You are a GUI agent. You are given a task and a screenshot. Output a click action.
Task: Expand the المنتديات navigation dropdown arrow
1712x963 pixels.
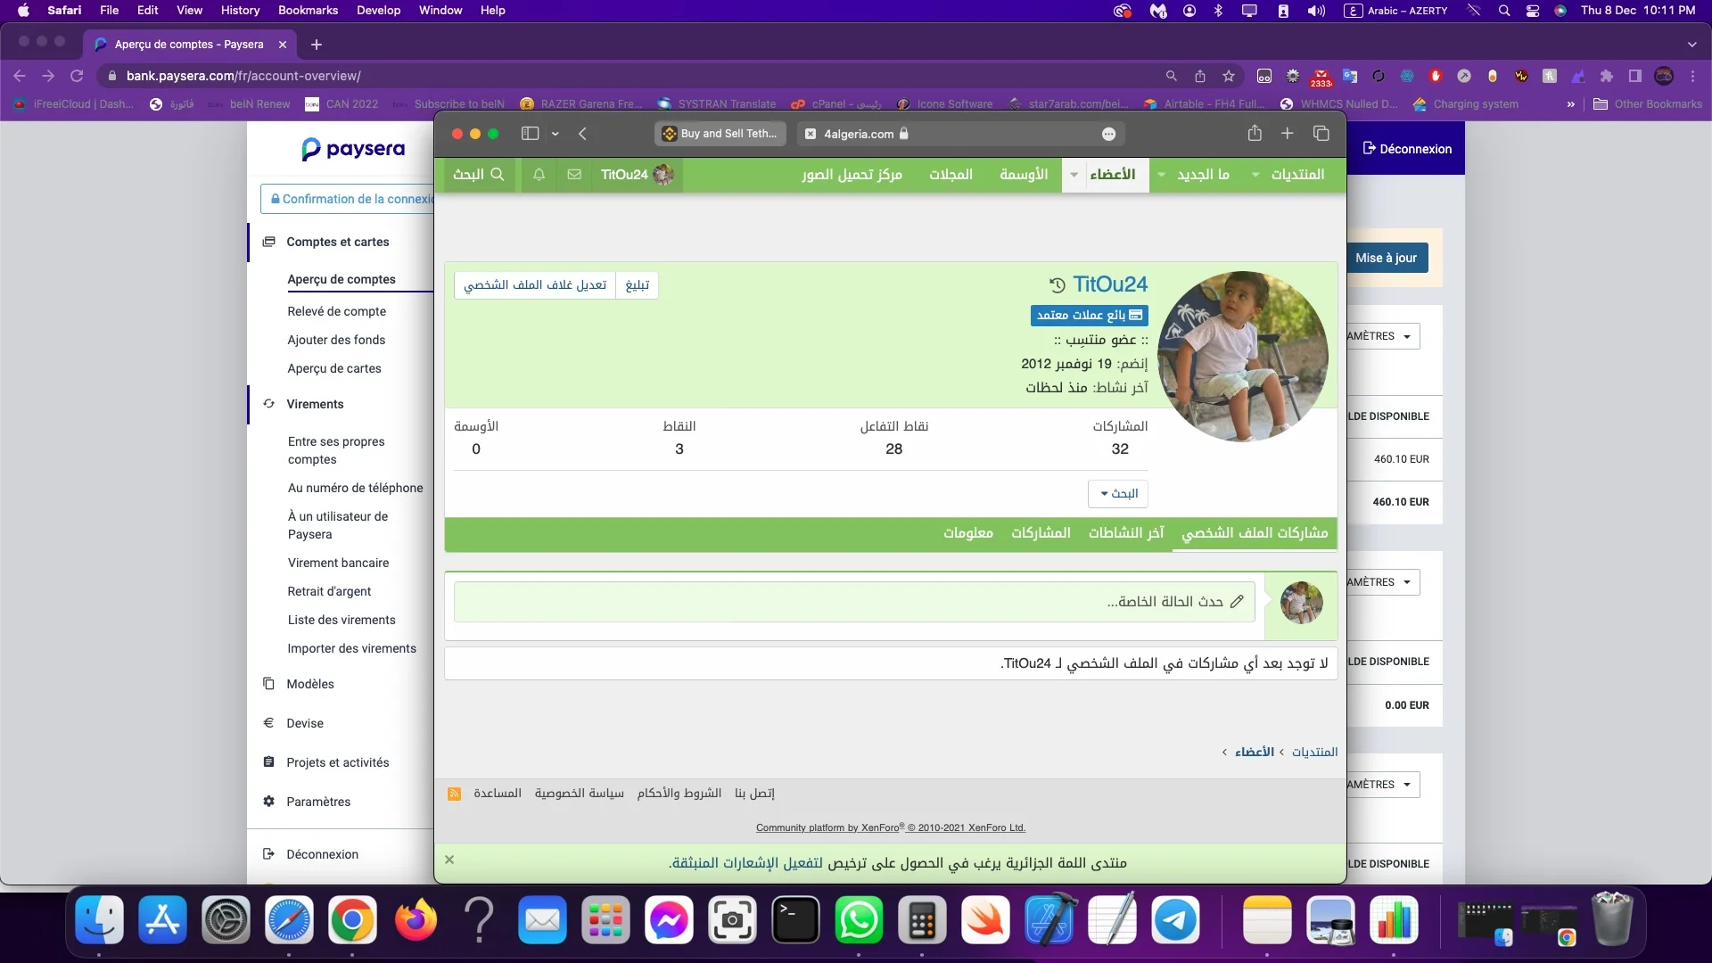(x=1255, y=175)
